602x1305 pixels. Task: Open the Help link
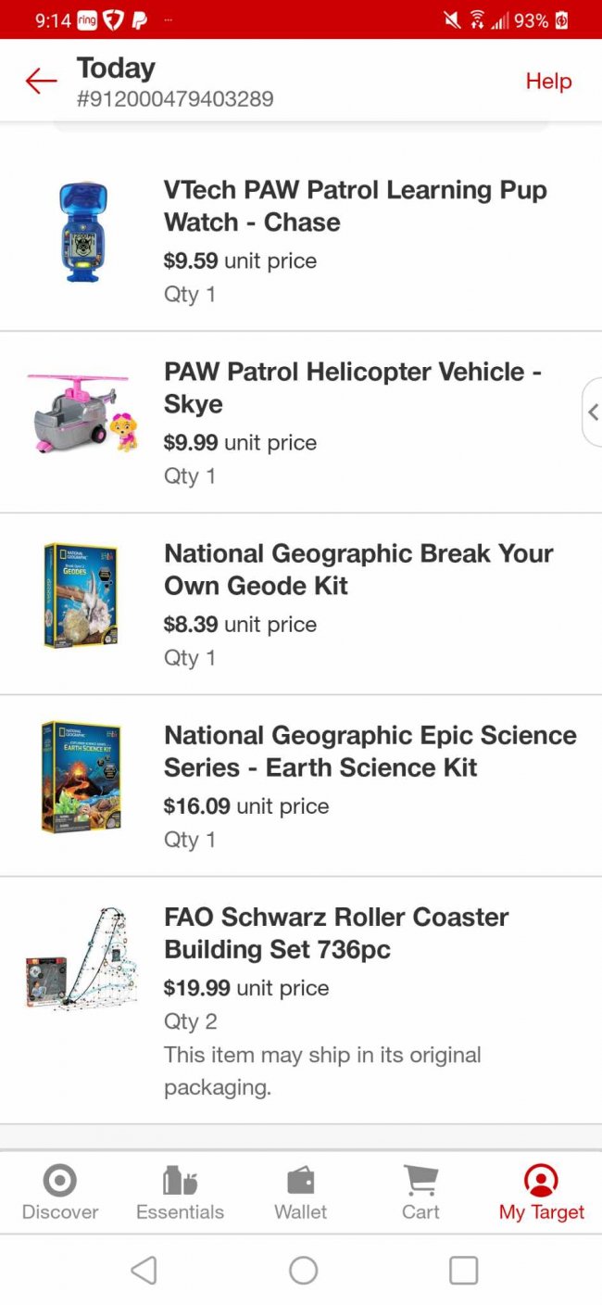tap(548, 82)
